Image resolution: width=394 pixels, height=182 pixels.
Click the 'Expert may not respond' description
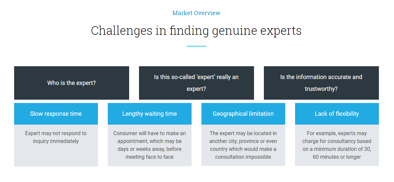56,137
